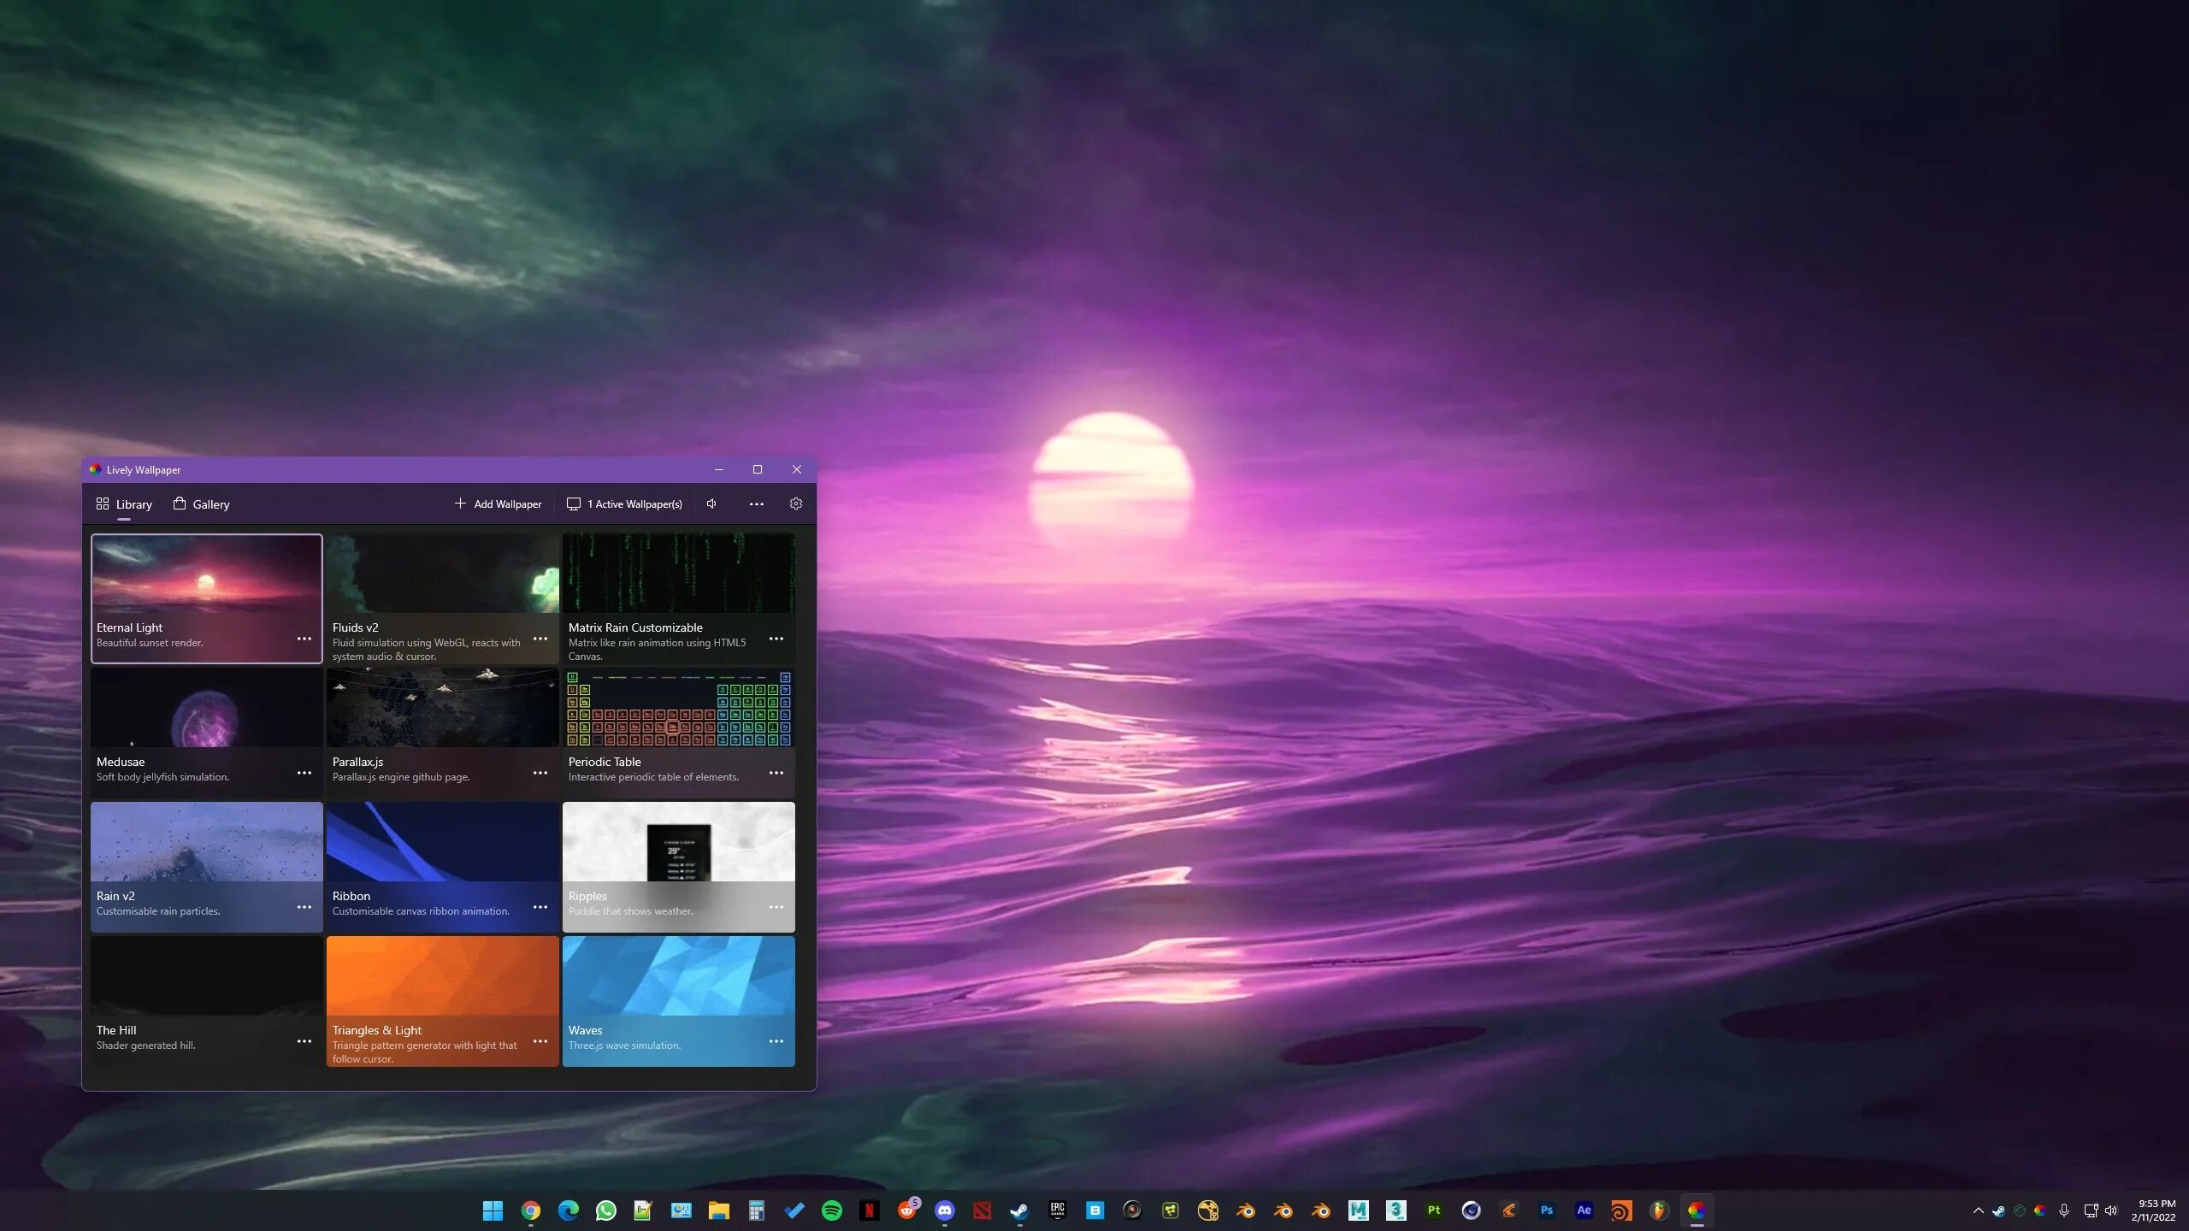
Task: Open the toolbar three-dot overflow menu
Action: coord(756,504)
